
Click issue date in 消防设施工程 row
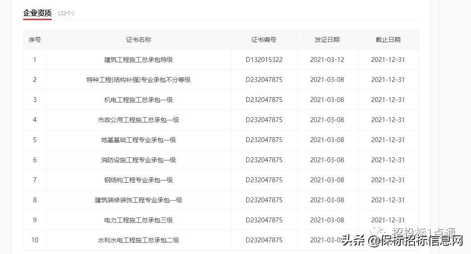pyautogui.click(x=327, y=160)
